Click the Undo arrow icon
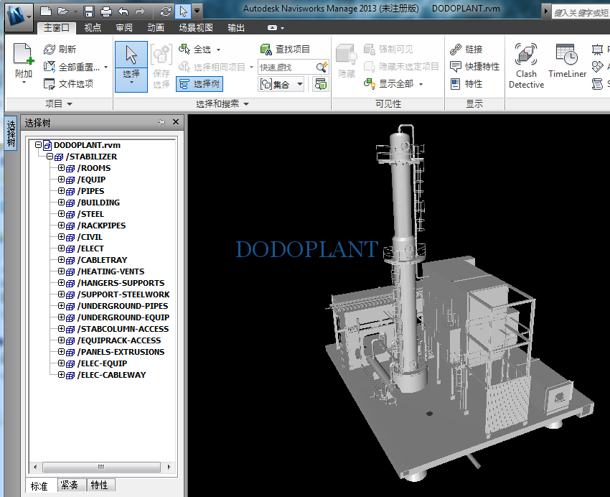610x497 pixels. click(x=123, y=11)
